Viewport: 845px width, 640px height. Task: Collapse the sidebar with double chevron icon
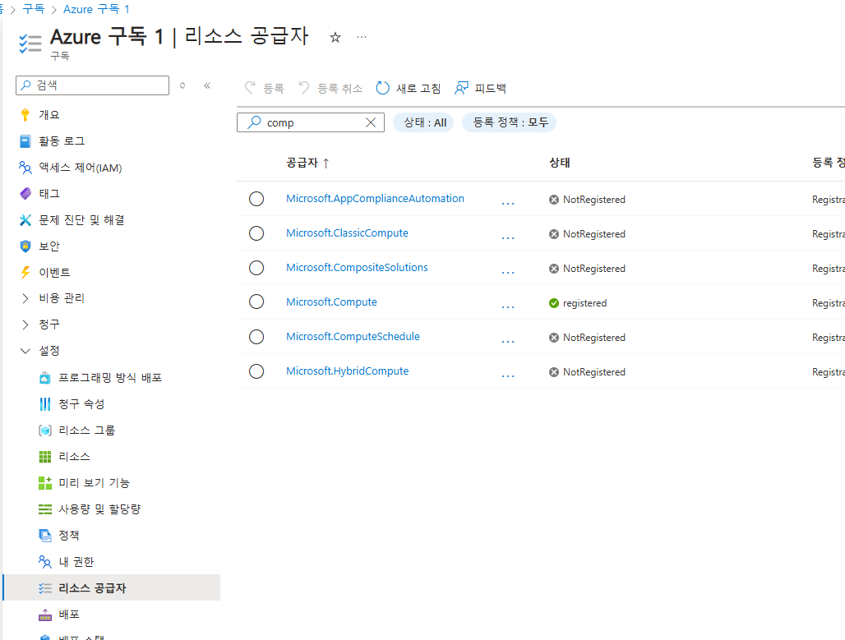coord(207,85)
